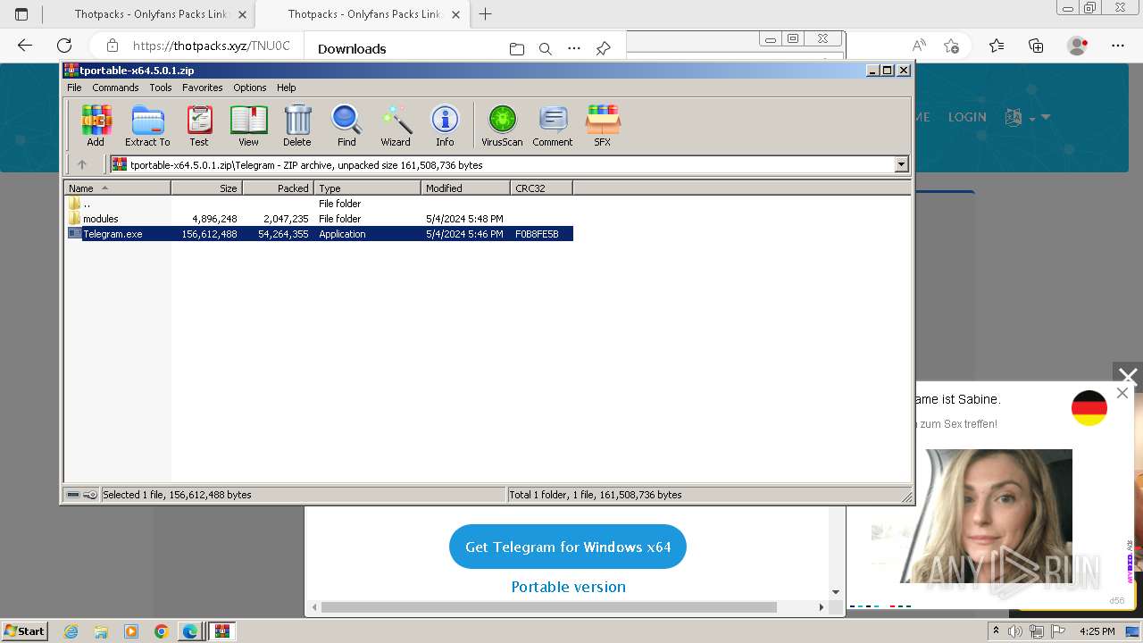Search downloads magnifier icon

click(x=545, y=49)
